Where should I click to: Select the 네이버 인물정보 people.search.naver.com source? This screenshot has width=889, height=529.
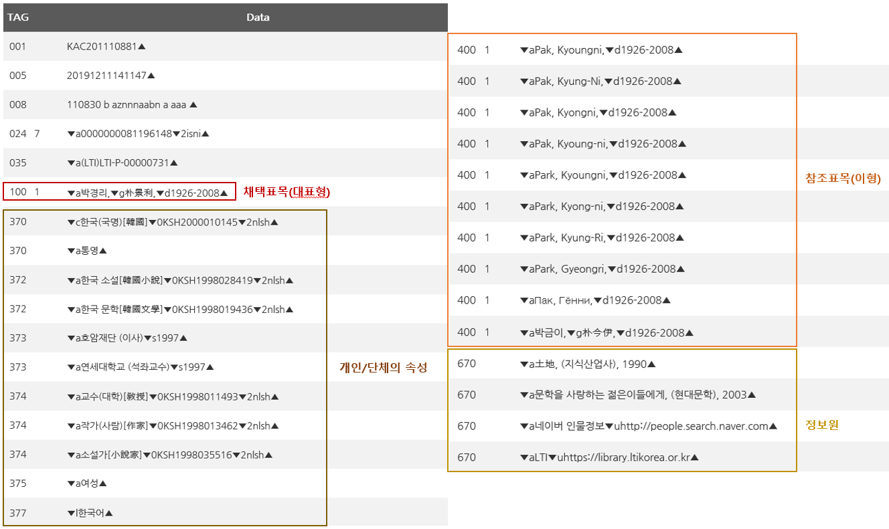649,426
